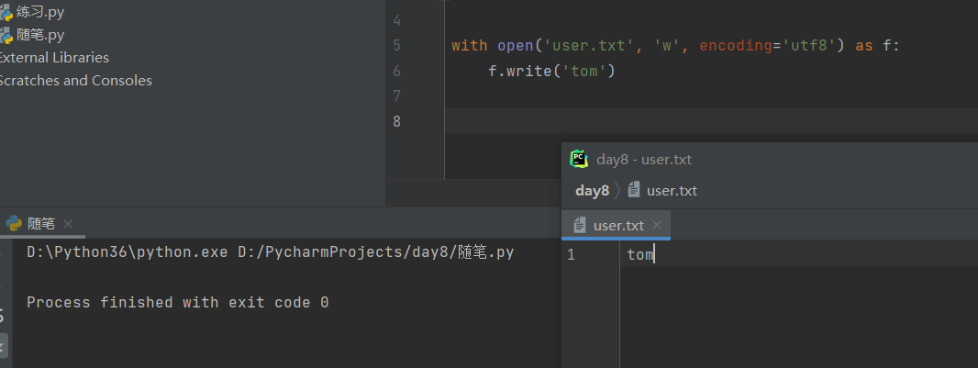Click the Python icon on the 随笔 run tab

tap(14, 224)
